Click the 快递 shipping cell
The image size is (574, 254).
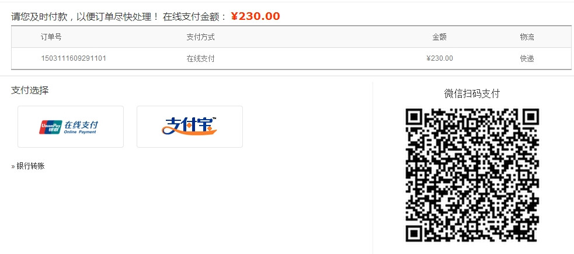coord(527,58)
